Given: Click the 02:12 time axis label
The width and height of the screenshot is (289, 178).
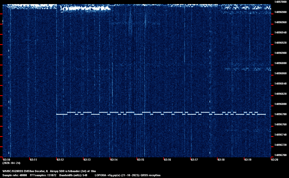Looking at the screenshot, I should click(x=61, y=160).
